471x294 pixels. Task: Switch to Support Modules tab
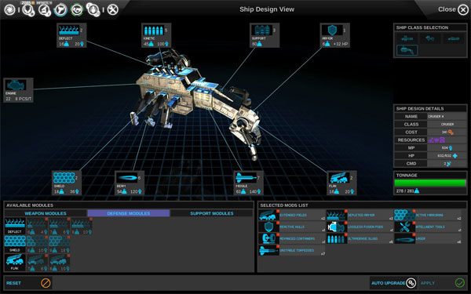[211, 213]
